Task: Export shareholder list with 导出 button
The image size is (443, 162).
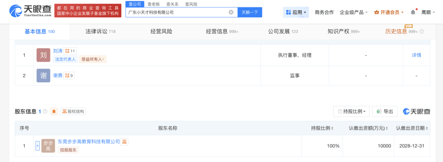Action: tap(385, 112)
